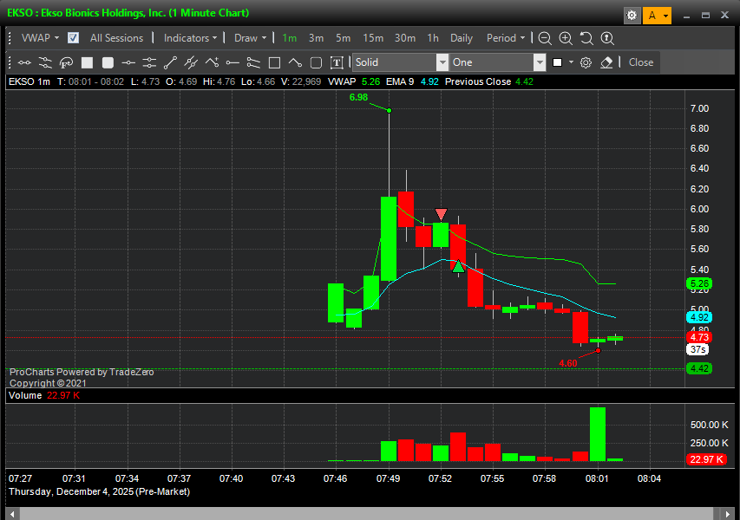Click the 4.60 low price marker
The width and height of the screenshot is (740, 520).
(x=567, y=363)
